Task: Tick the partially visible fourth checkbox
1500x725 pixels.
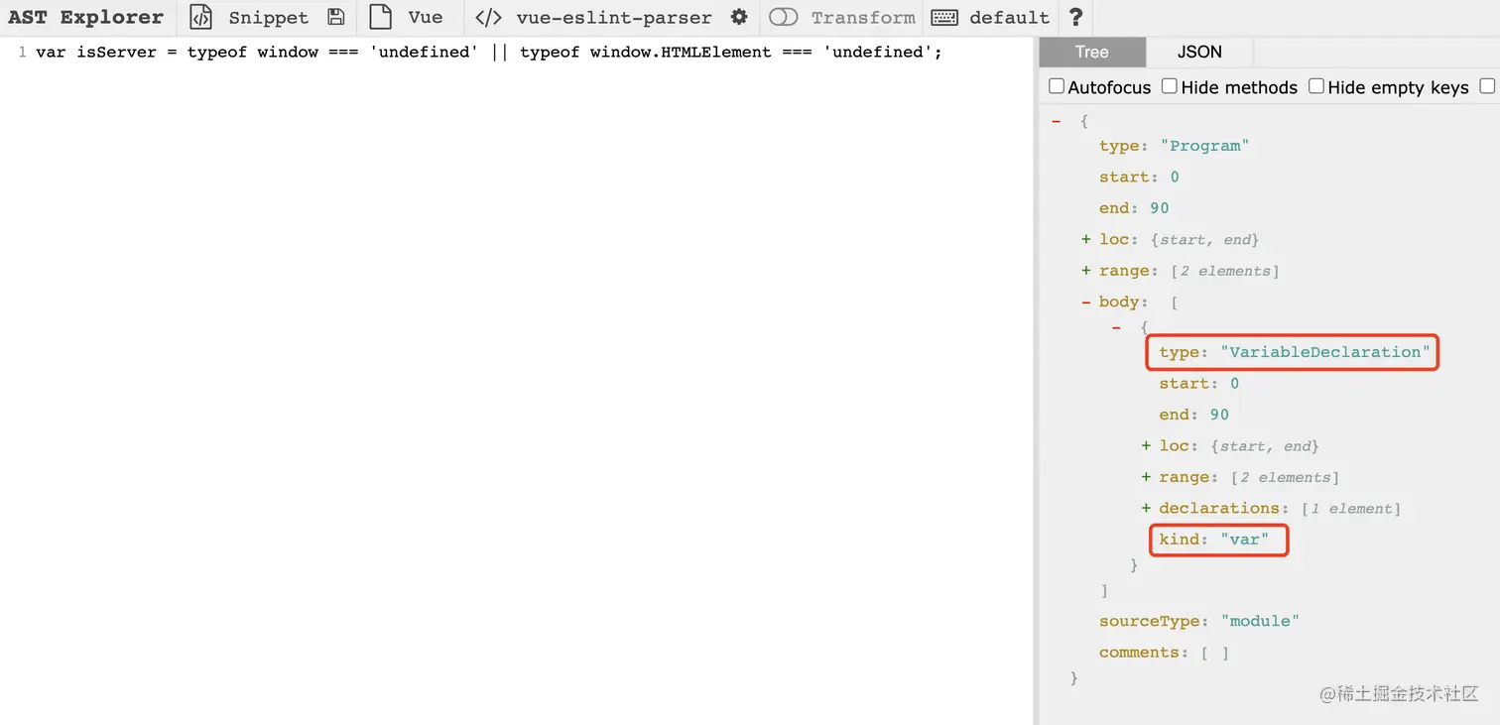Action: (1487, 86)
